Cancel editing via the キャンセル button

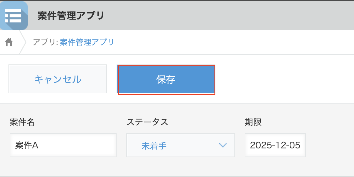58,79
